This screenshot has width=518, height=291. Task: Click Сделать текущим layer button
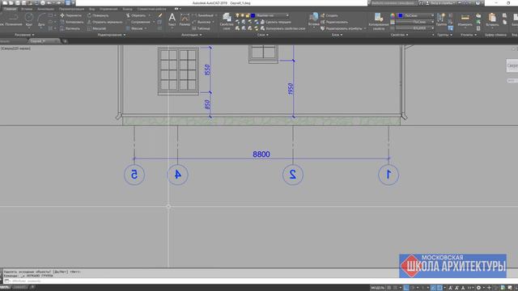(x=275, y=22)
